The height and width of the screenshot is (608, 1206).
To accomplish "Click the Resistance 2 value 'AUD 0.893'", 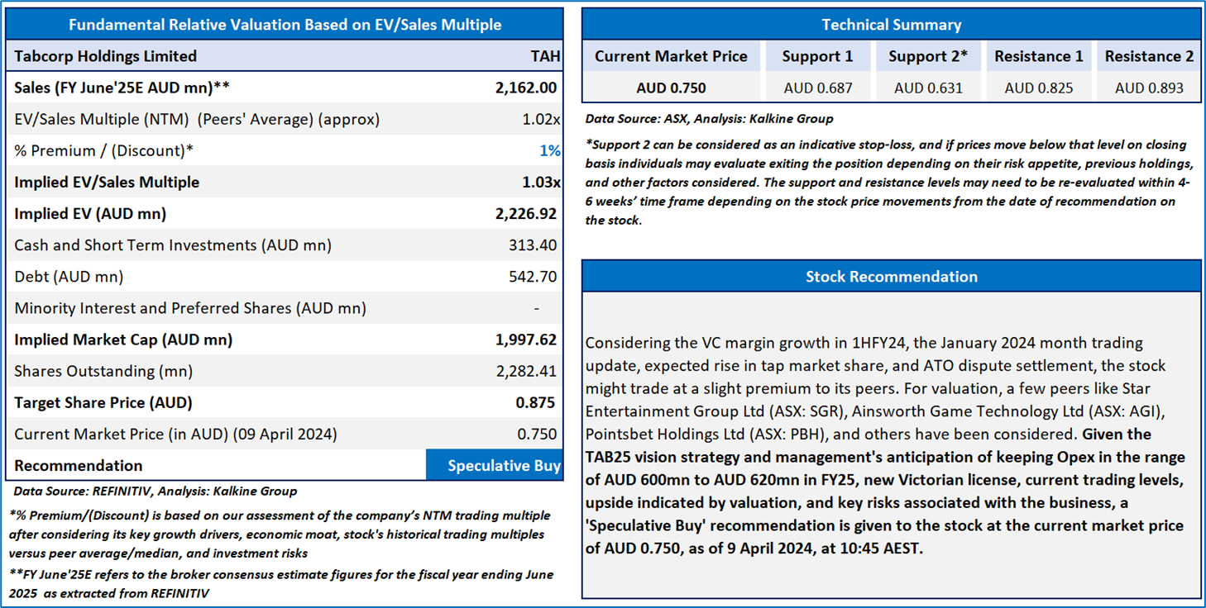I will tap(1150, 88).
